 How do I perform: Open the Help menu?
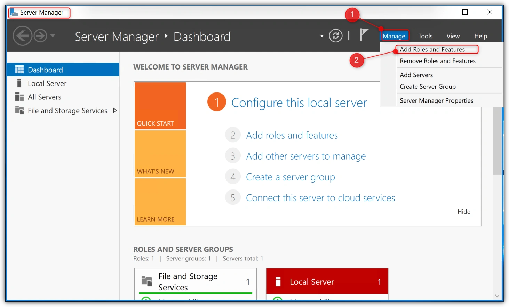480,36
